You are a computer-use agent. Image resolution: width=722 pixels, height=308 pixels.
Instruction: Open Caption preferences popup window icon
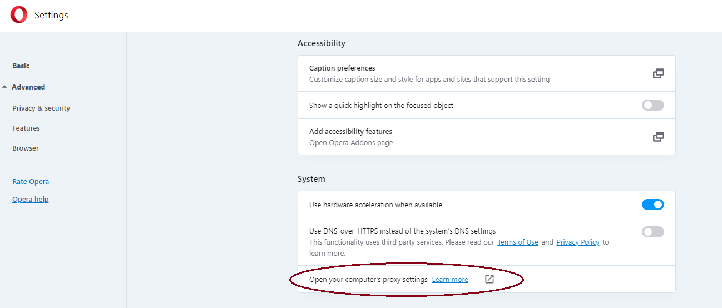pyautogui.click(x=658, y=73)
